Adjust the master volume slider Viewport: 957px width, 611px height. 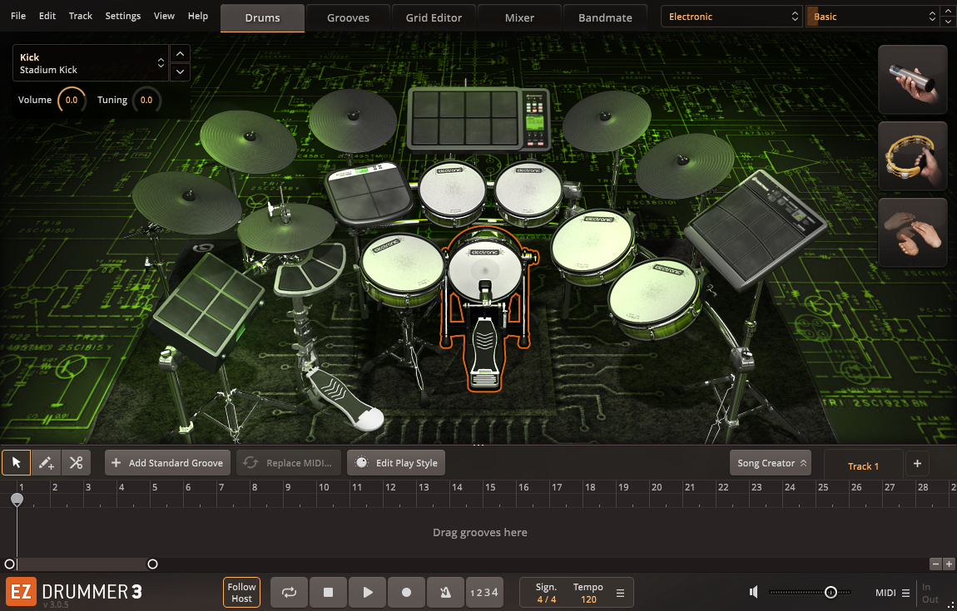tap(830, 593)
